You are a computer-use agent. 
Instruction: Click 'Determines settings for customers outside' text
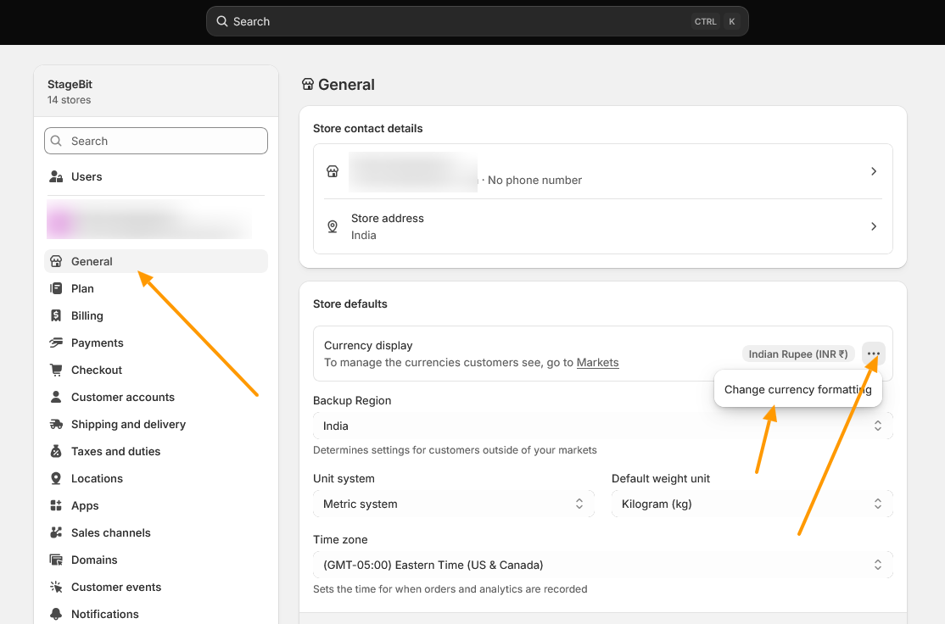click(455, 450)
